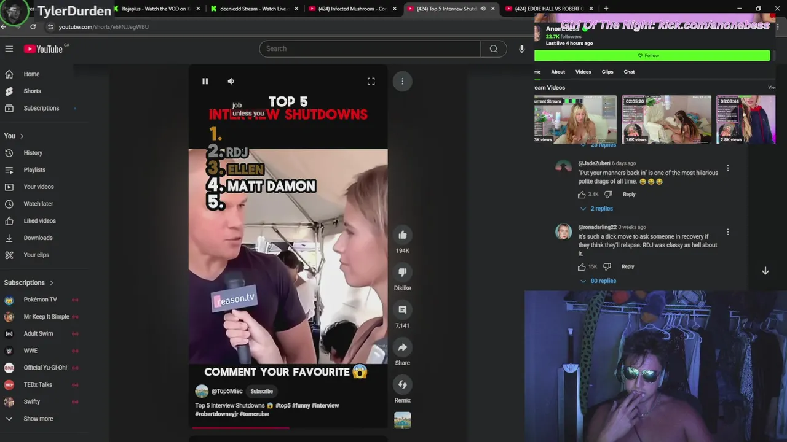
Task: Expand Show more subscriptions
Action: (38, 419)
